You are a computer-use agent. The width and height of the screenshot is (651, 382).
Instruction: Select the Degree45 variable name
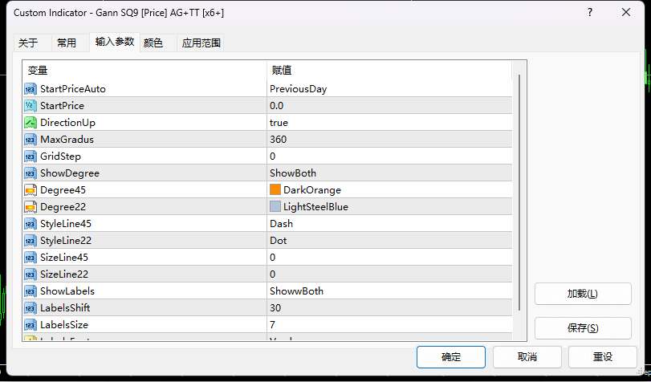coord(63,190)
